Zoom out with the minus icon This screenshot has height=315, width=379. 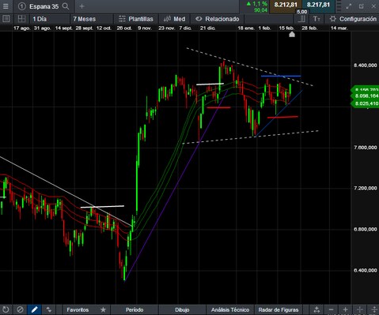(332, 309)
